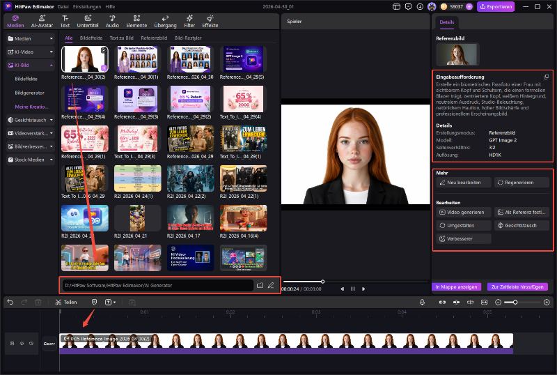Edit the AI Generator save path
This screenshot has height=375, width=557.
[271, 285]
